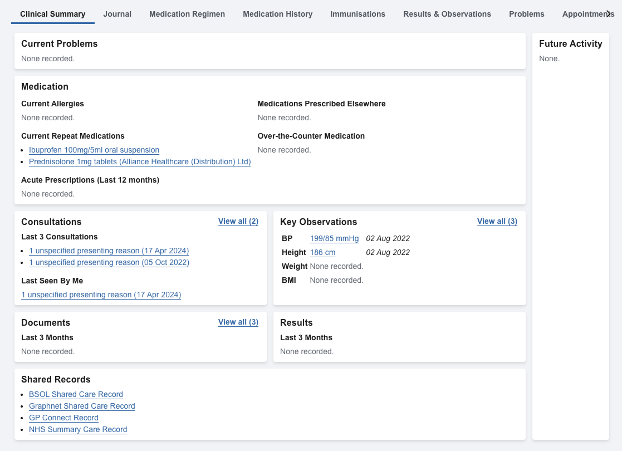Open the Medication Regimen tab
622x451 pixels.
[187, 14]
